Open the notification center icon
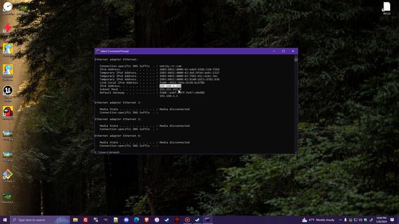This screenshot has height=224, width=399. (x=392, y=220)
